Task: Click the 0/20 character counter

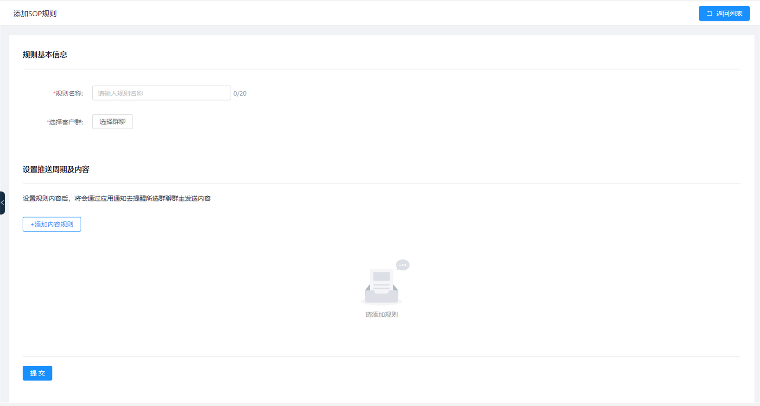Action: 240,94
